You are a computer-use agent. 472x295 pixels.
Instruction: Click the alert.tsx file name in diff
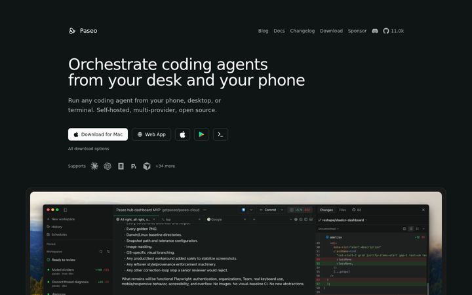click(336, 237)
